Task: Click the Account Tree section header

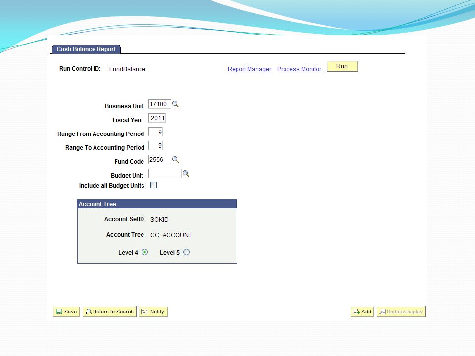Action: [x=157, y=204]
